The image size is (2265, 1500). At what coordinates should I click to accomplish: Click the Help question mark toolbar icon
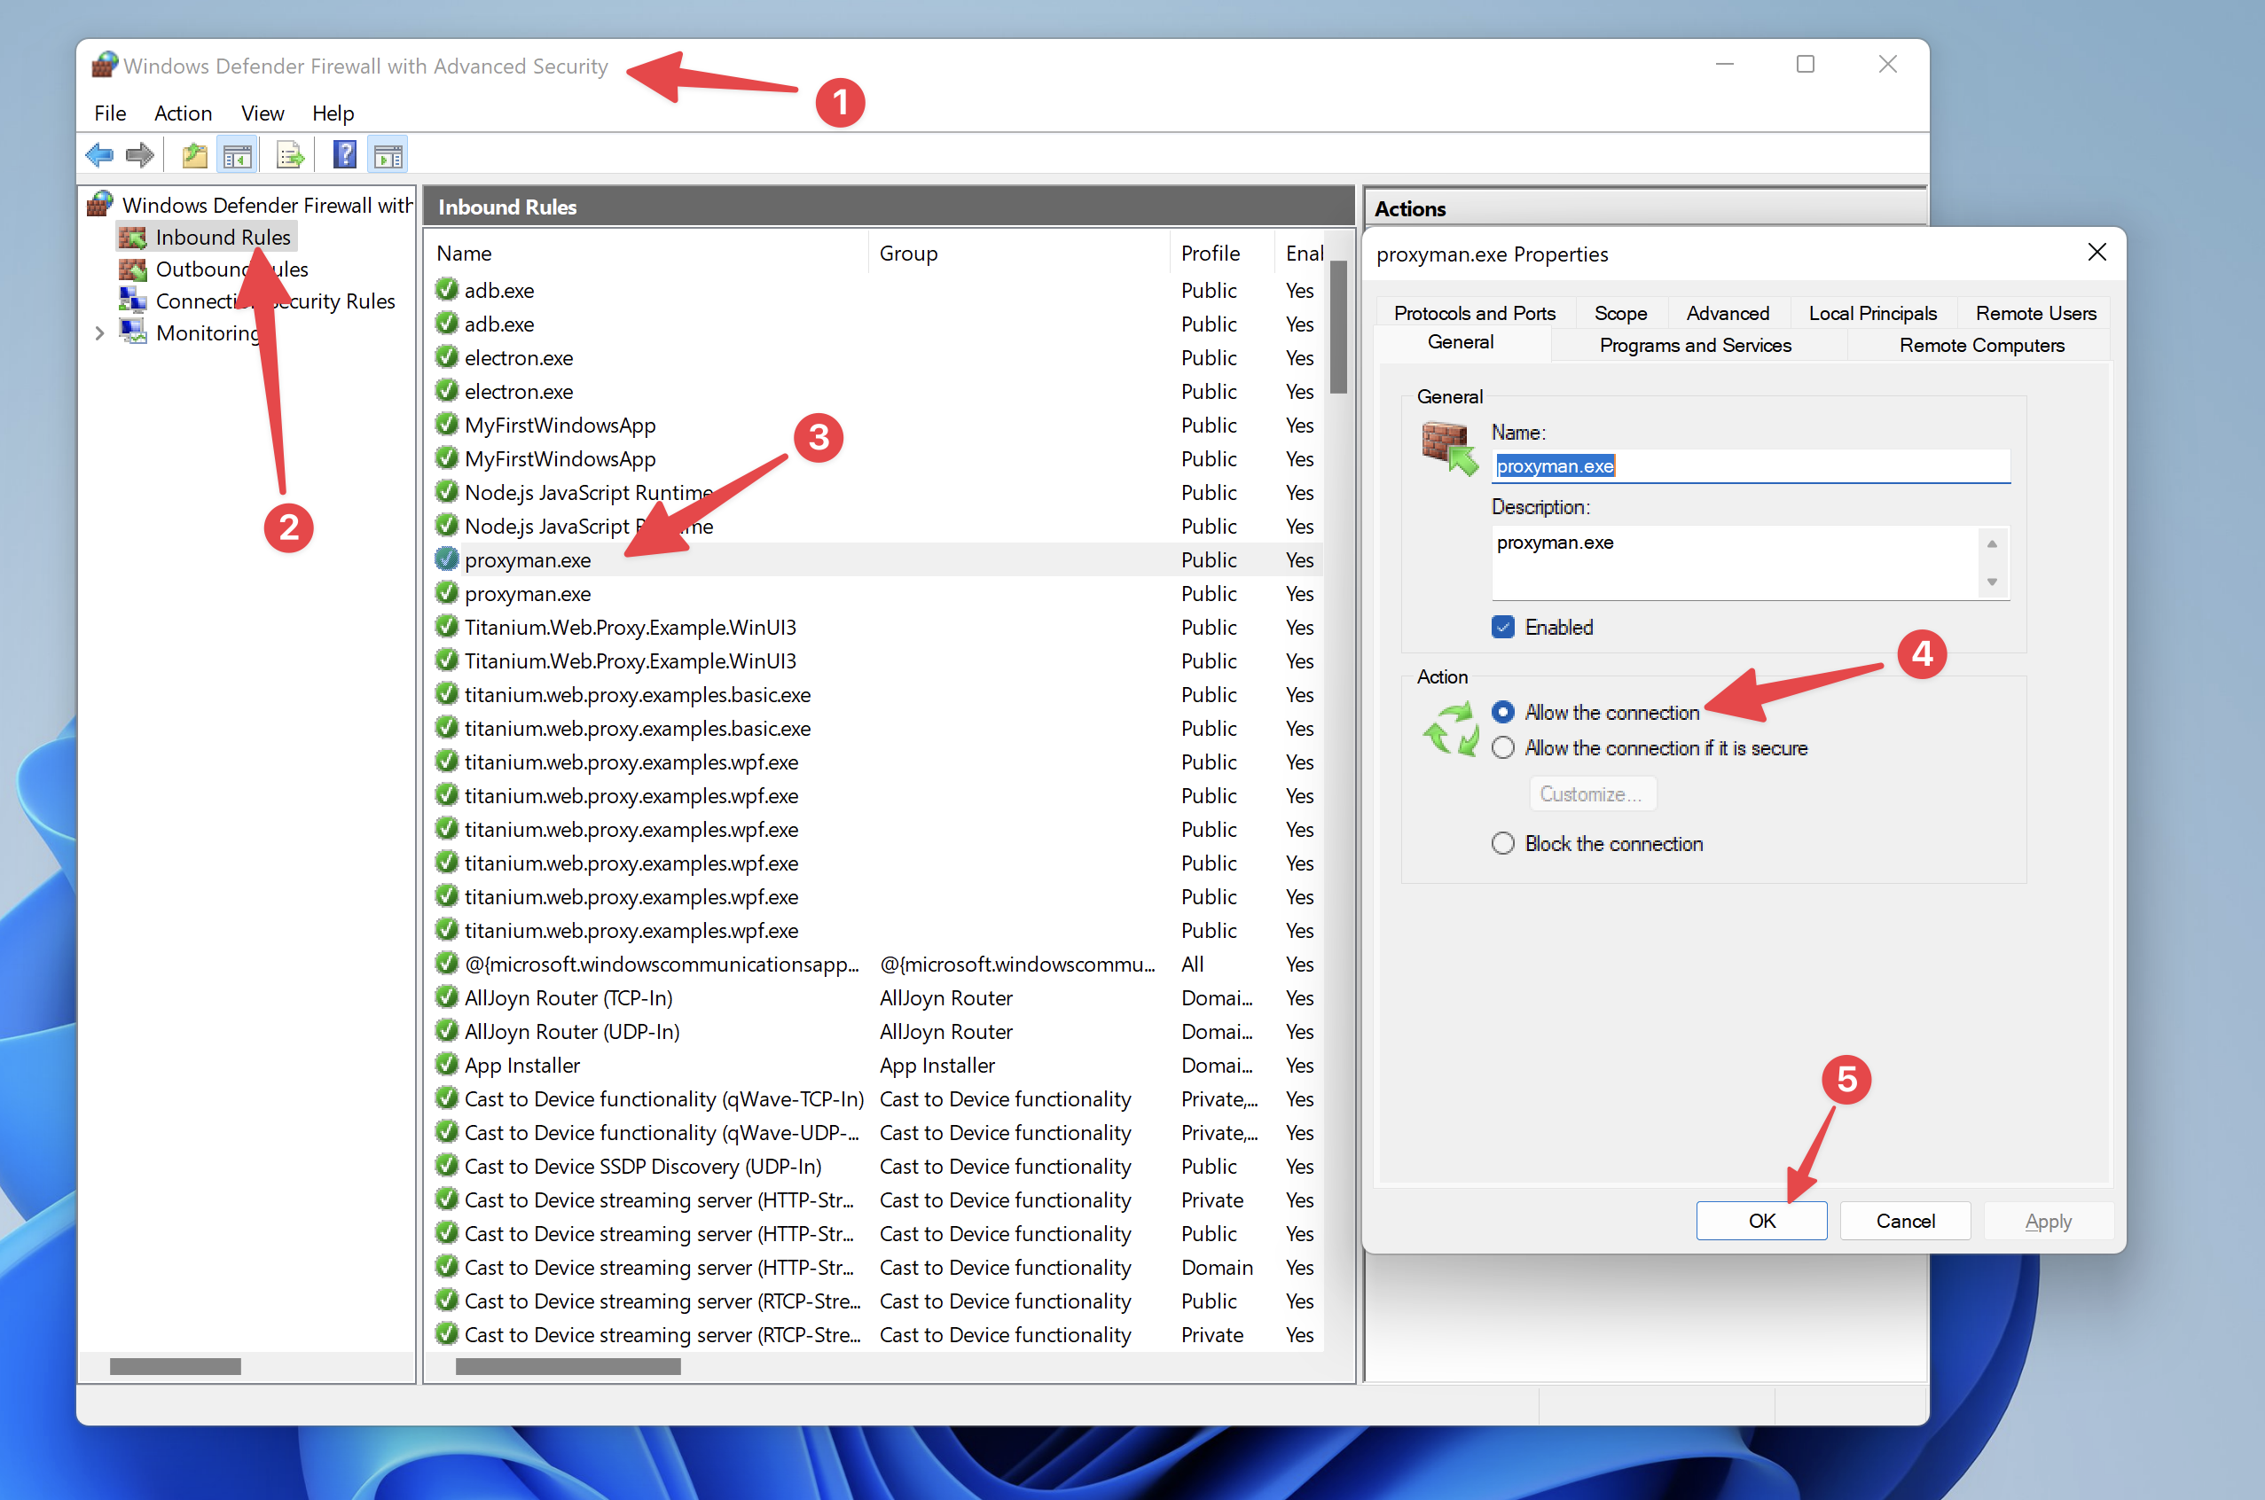pyautogui.click(x=344, y=154)
